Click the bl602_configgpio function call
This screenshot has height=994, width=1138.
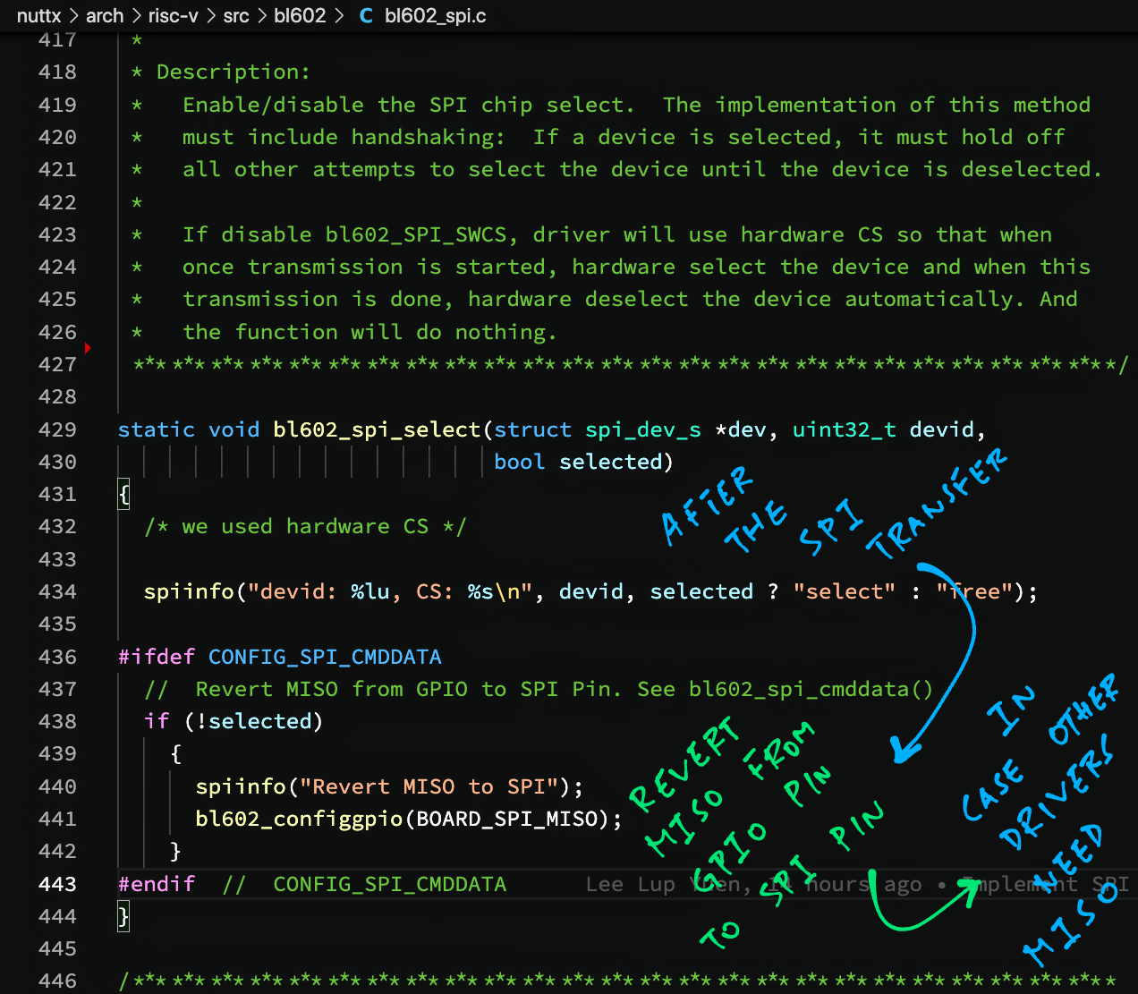pos(299,819)
